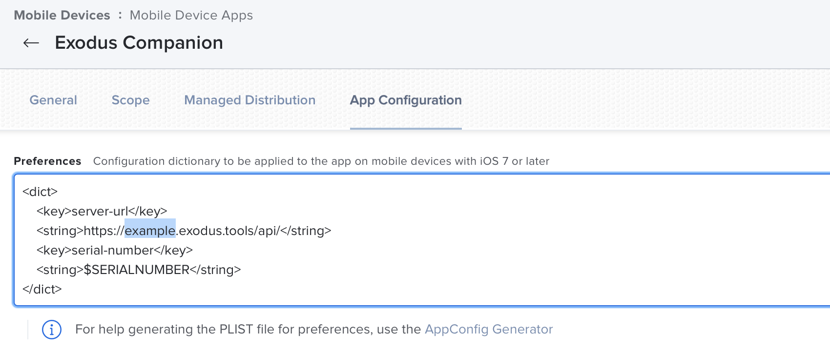Click the closing </dict> tag
Viewport: 830px width, 353px height.
tap(42, 289)
